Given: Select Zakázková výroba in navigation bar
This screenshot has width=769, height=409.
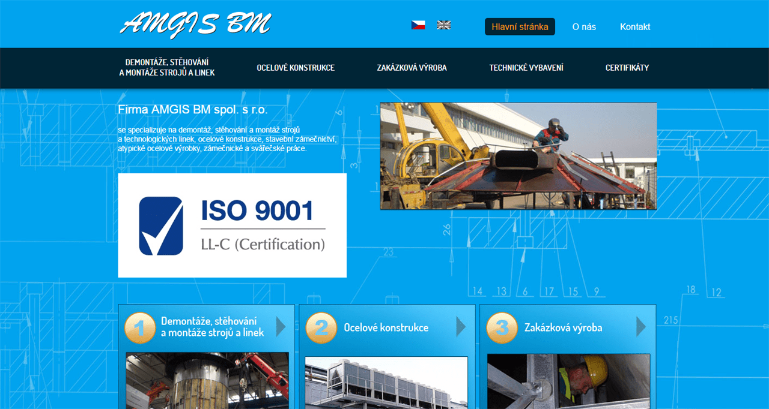Looking at the screenshot, I should (x=412, y=68).
